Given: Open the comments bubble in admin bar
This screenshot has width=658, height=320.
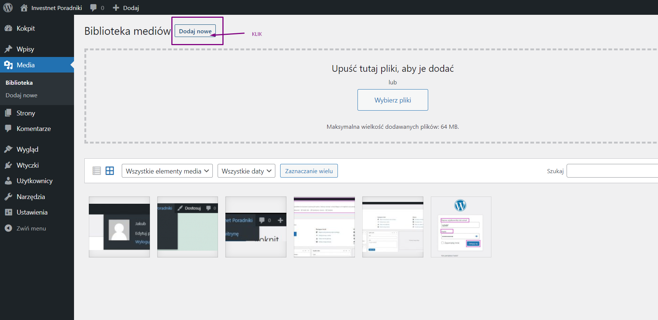Looking at the screenshot, I should (x=97, y=8).
